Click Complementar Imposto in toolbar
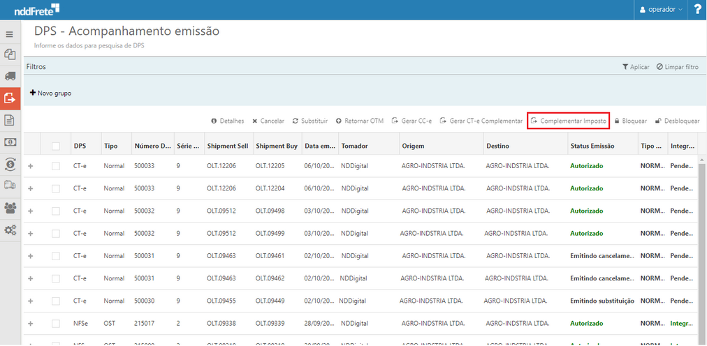The height and width of the screenshot is (346, 707). [568, 121]
